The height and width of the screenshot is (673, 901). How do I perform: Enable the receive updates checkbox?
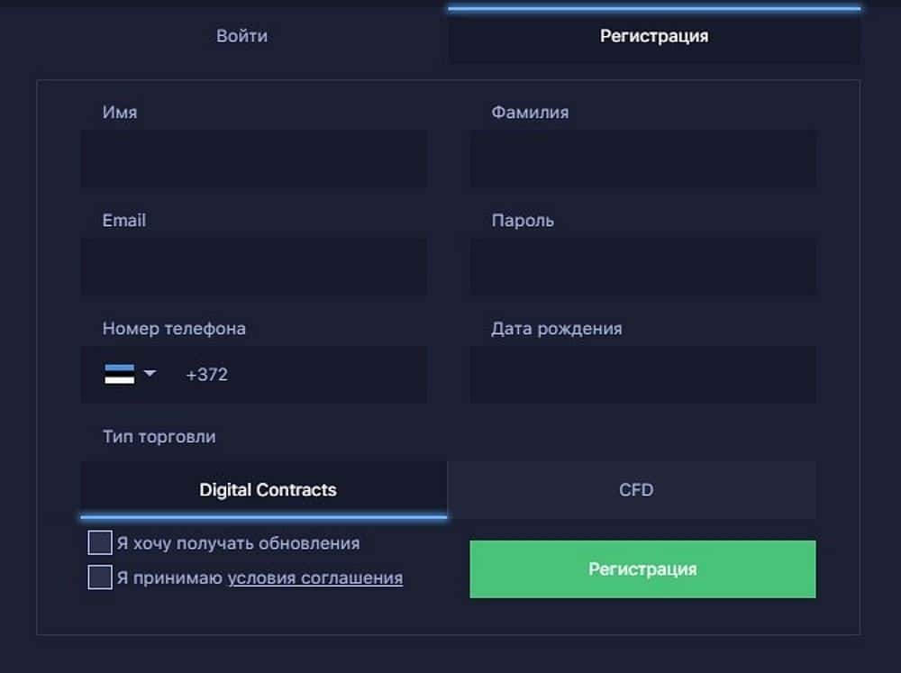coord(100,543)
